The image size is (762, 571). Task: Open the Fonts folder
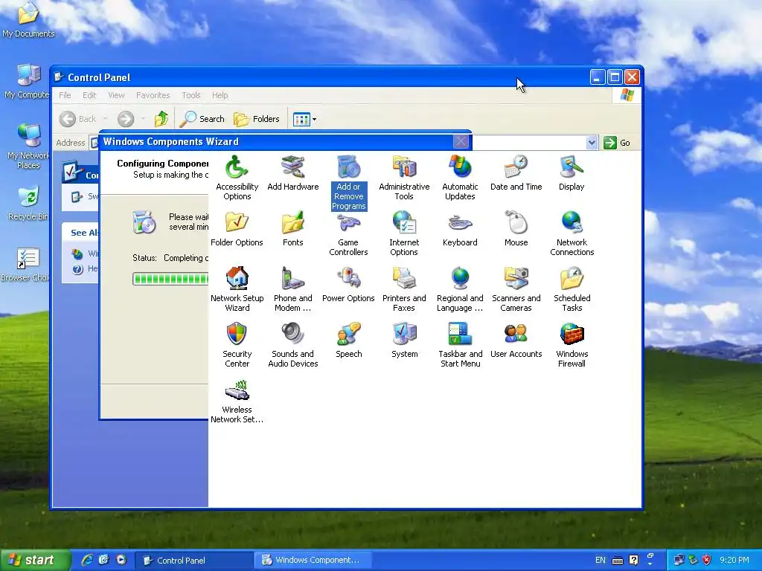tap(292, 229)
